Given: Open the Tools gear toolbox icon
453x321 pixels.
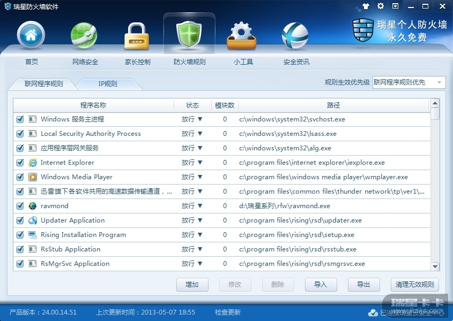Looking at the screenshot, I should (242, 36).
